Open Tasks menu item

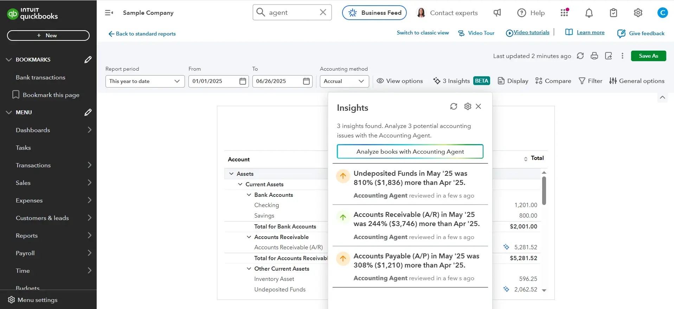pos(48,148)
